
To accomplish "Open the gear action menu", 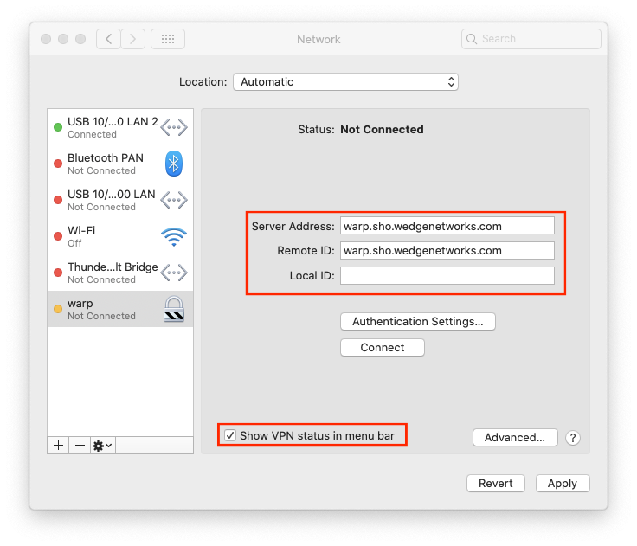I will 103,445.
